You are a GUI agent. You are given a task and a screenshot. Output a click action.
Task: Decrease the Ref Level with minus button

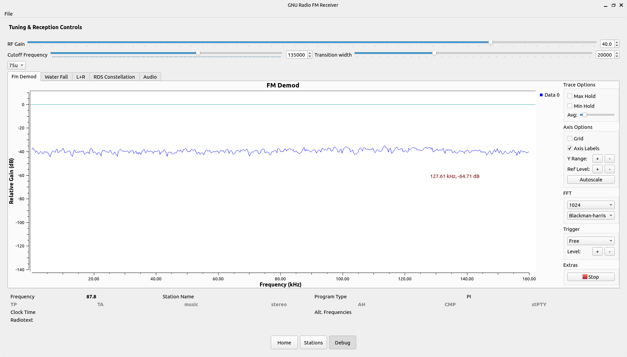tap(609, 169)
